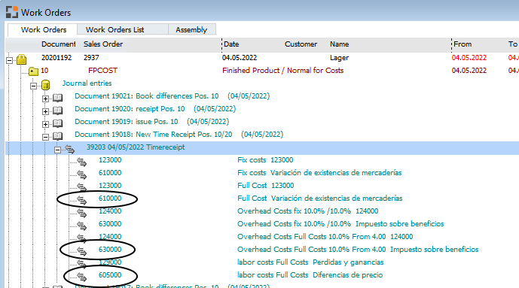Click the red From date 04.05.2022 of order 20201192
The width and height of the screenshot is (519, 288).
[x=469, y=58]
